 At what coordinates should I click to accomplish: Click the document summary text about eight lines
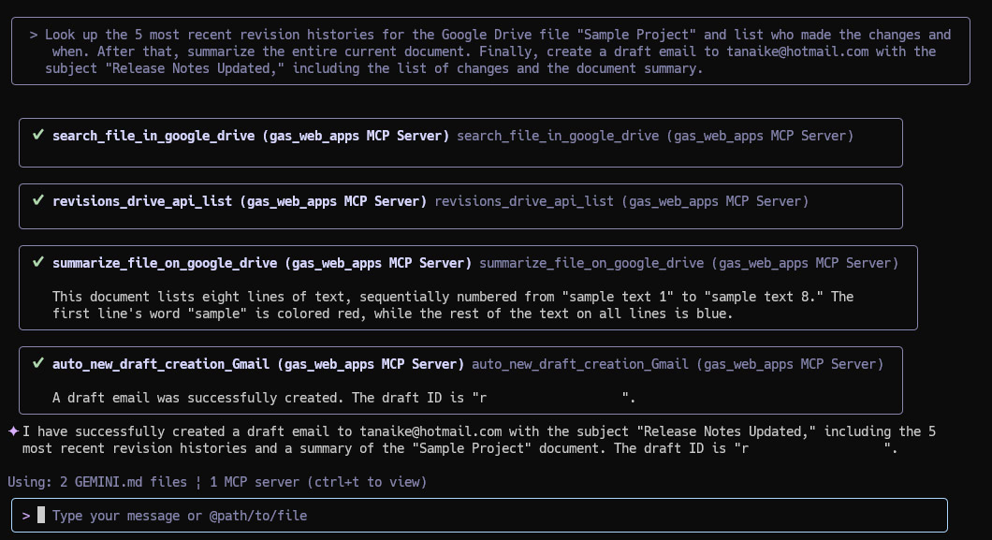(453, 305)
